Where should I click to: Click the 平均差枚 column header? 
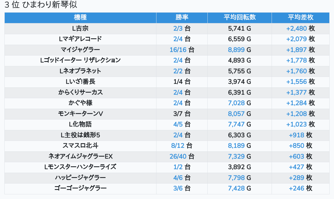[300, 17]
